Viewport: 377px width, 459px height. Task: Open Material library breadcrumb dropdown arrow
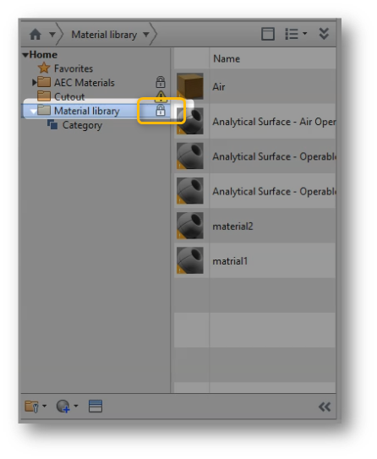[x=146, y=35]
